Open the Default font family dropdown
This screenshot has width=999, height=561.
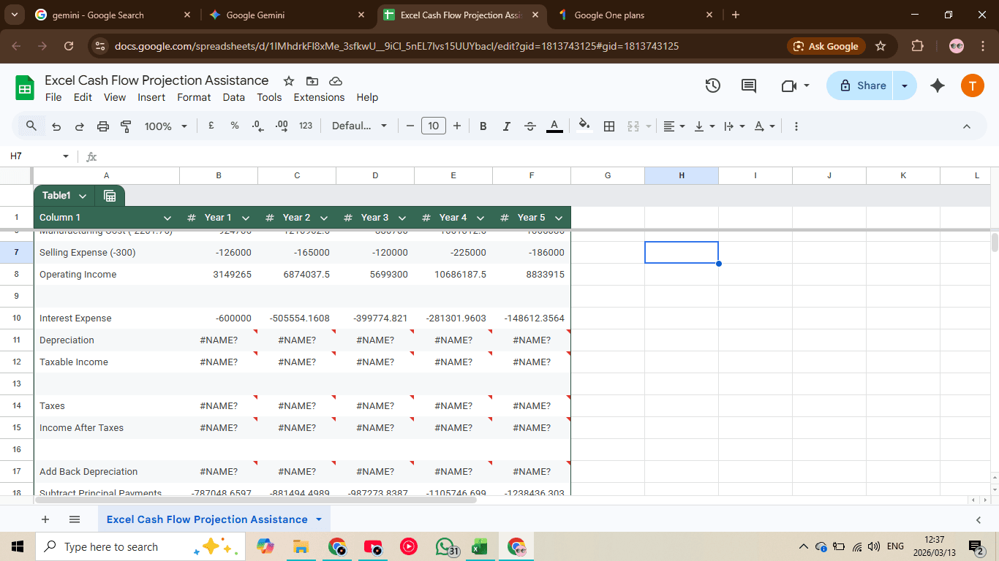tap(359, 126)
